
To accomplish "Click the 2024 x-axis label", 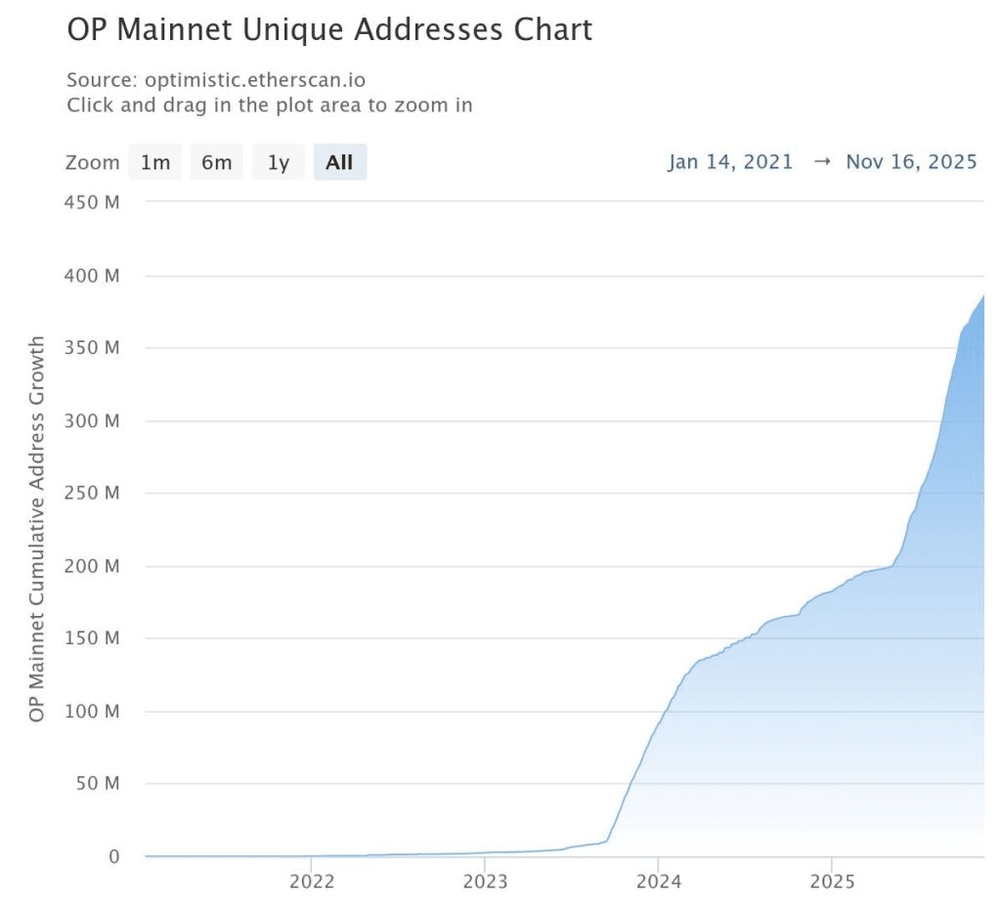I will pos(659,882).
